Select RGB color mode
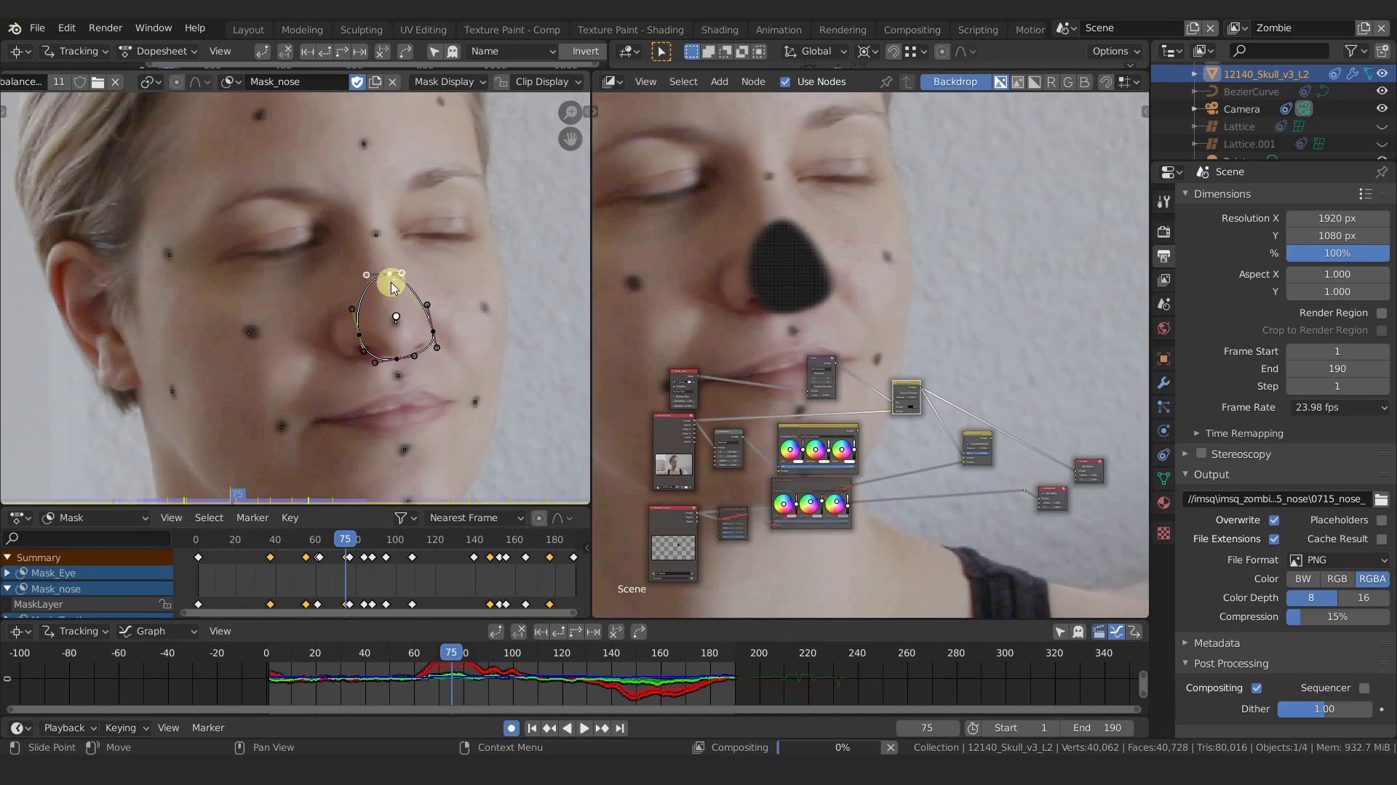This screenshot has height=785, width=1397. (x=1337, y=579)
